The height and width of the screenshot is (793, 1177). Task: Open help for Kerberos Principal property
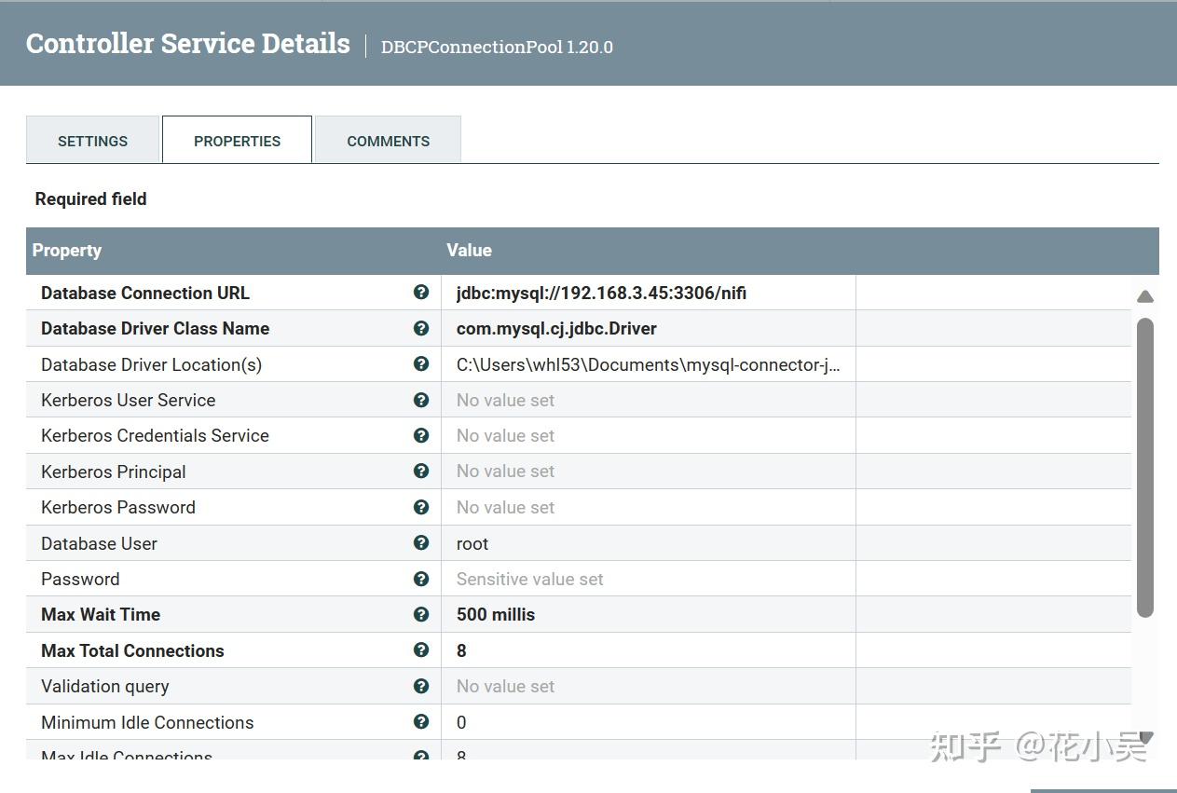(421, 472)
